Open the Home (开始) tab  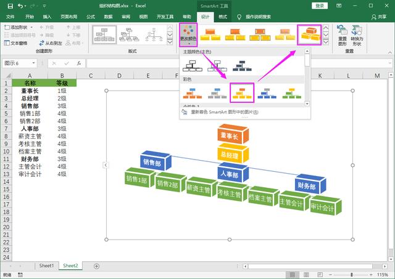pyautogui.click(x=30, y=17)
